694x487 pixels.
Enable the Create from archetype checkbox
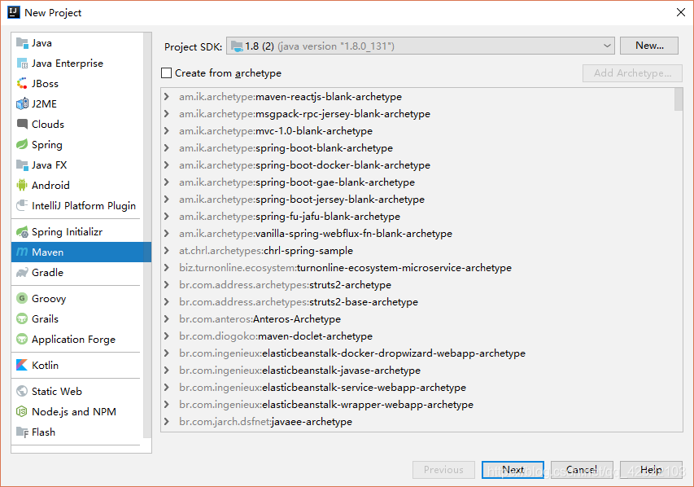click(x=167, y=72)
